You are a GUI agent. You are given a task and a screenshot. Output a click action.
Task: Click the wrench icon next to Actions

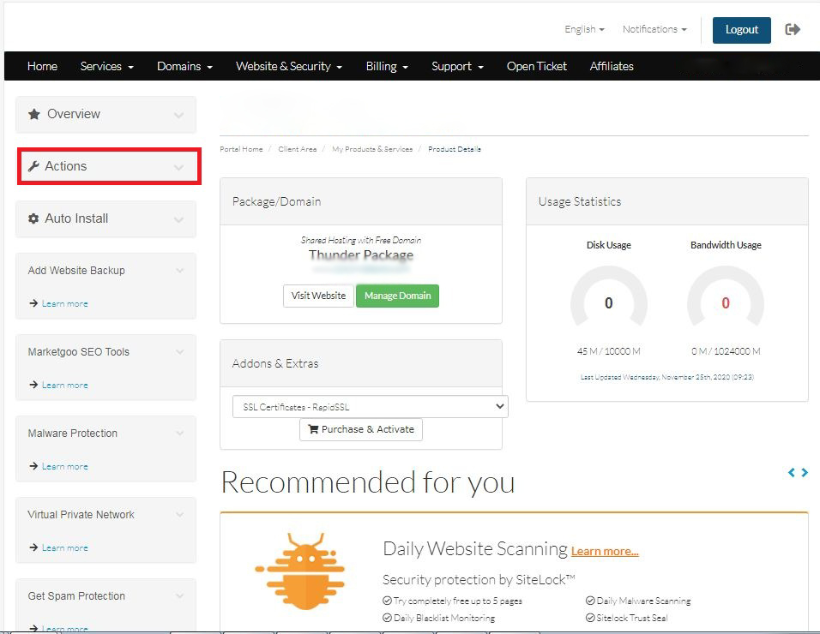[33, 166]
